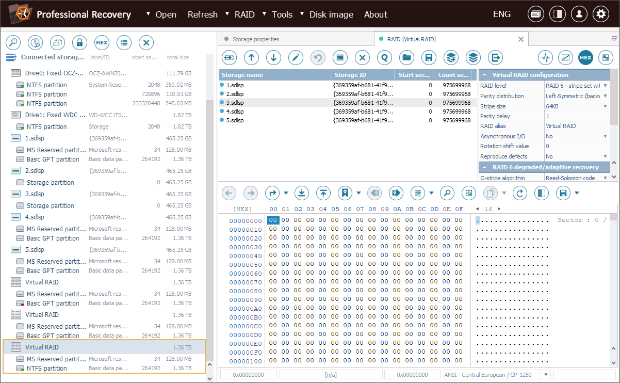
Task: Click the magnifier search icon in the hex toolbar
Action: point(447,193)
